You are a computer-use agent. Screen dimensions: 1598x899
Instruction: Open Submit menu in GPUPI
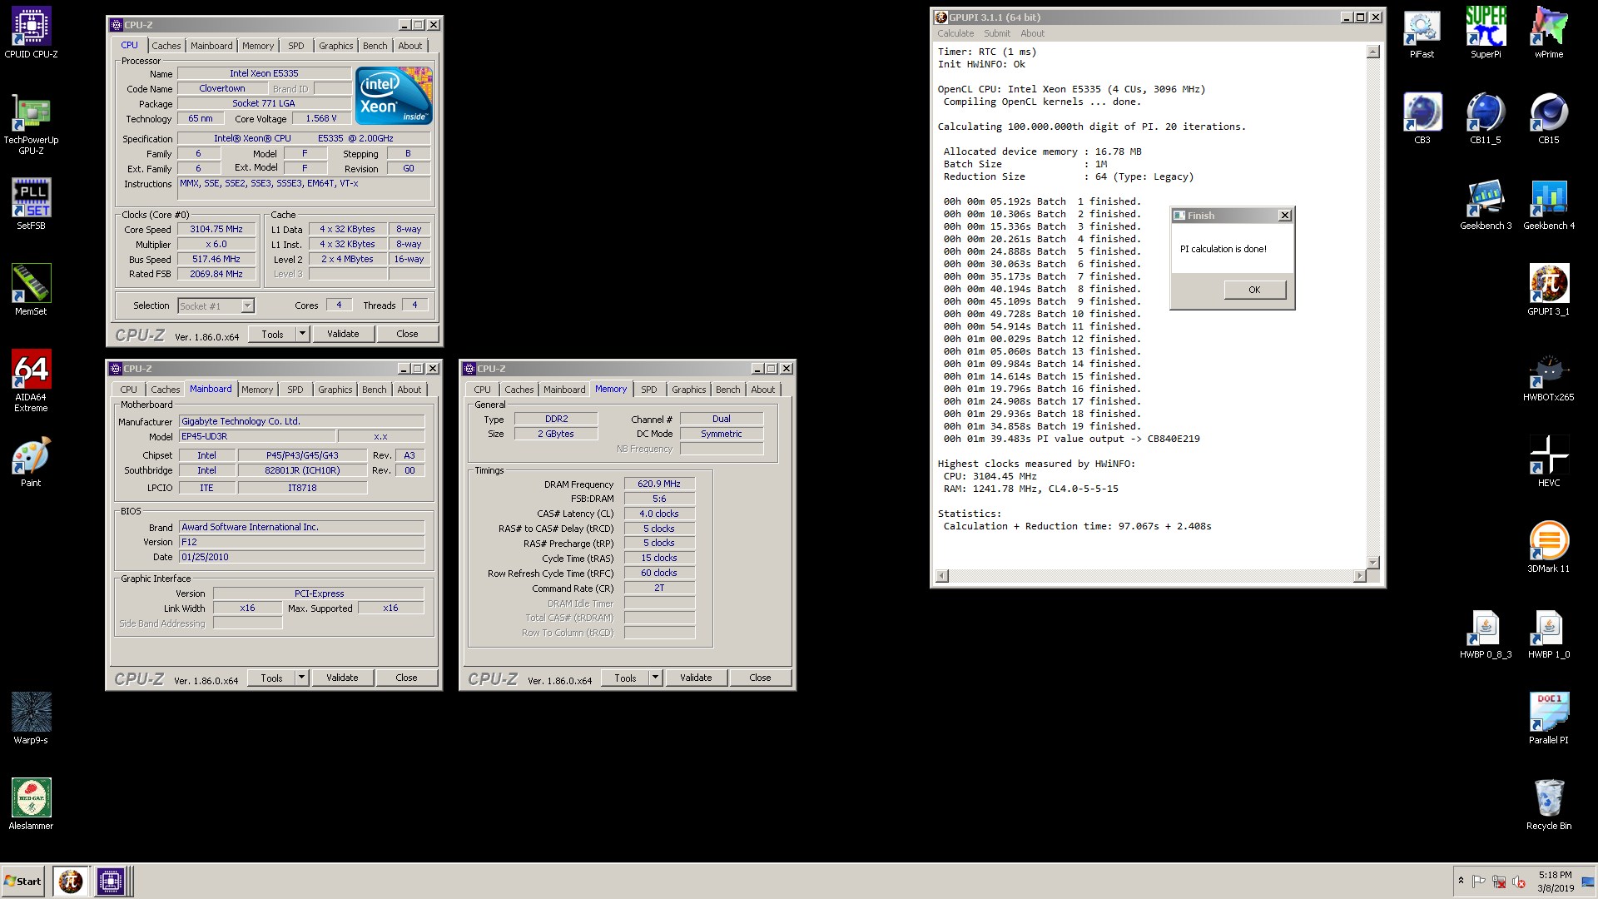tap(997, 33)
